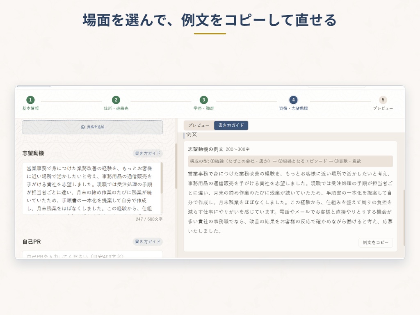Click the 住所・連絡先 step label
This screenshot has width=420, height=315.
(116, 108)
